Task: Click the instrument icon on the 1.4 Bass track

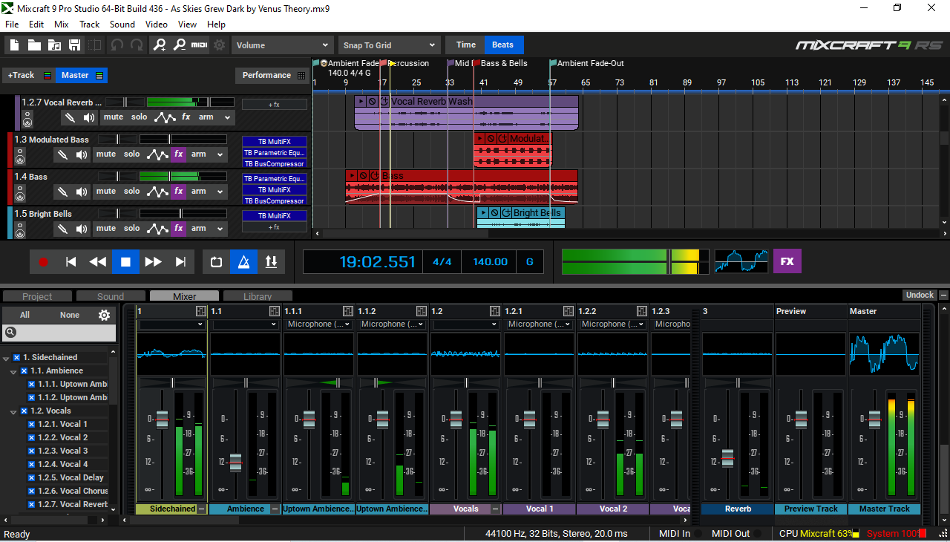Action: (x=20, y=194)
